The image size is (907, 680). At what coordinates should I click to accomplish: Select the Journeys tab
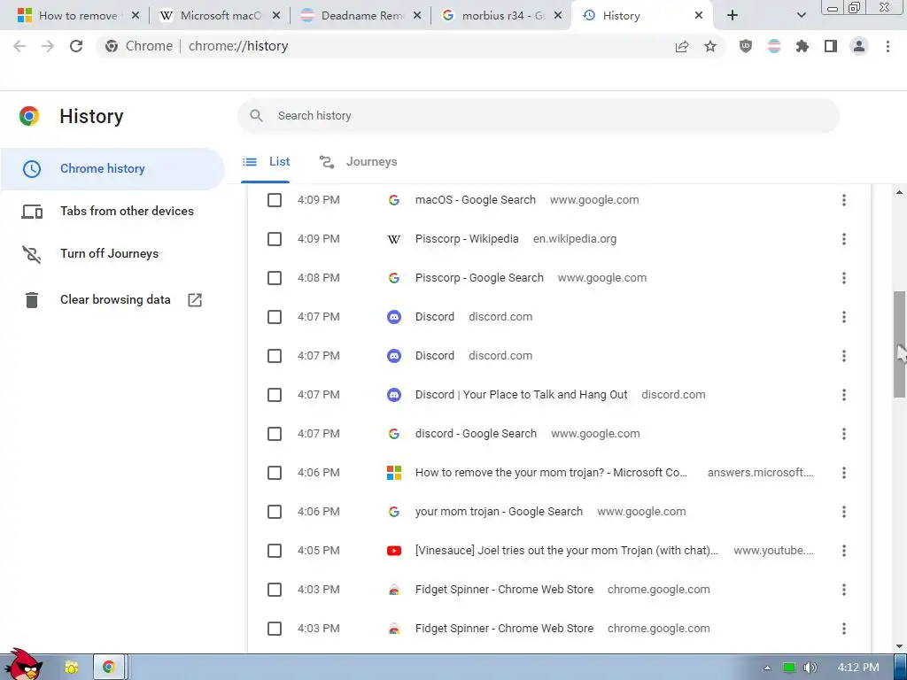tap(359, 162)
